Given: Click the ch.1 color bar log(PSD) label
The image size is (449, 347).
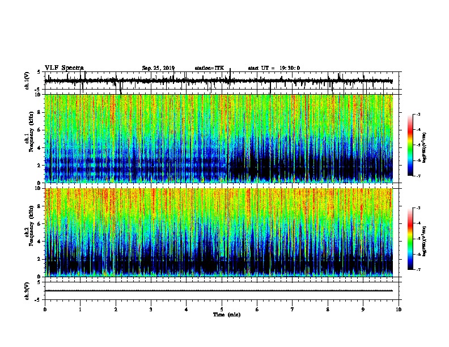Looking at the screenshot, I should (424, 147).
